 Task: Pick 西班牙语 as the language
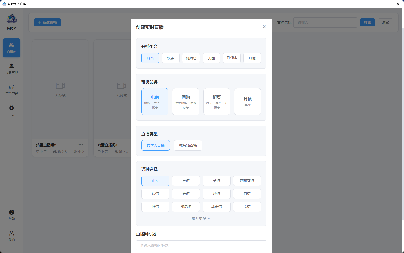[247, 181]
